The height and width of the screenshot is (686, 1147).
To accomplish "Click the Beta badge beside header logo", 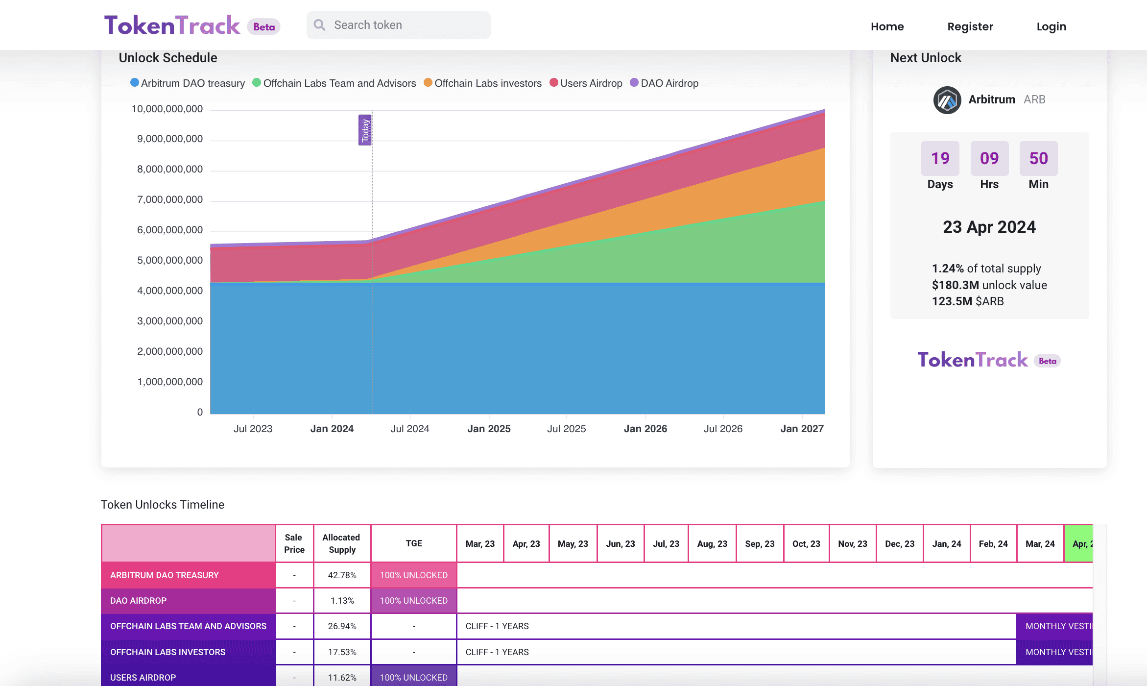I will coord(264,27).
